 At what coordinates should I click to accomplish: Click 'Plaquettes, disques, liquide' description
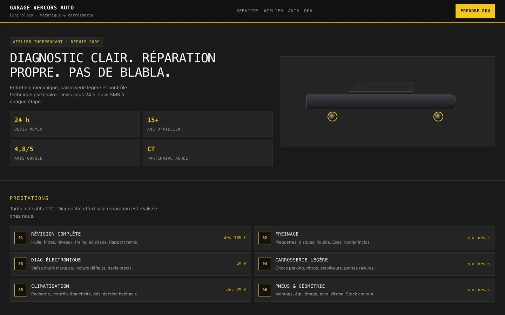(323, 242)
